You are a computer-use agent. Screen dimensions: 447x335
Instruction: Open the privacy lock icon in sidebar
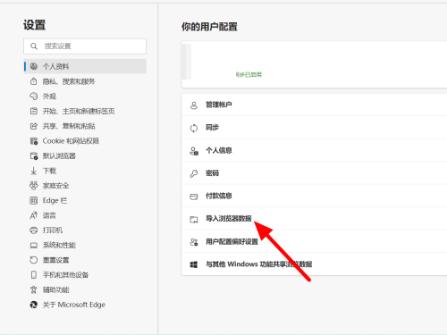34,81
